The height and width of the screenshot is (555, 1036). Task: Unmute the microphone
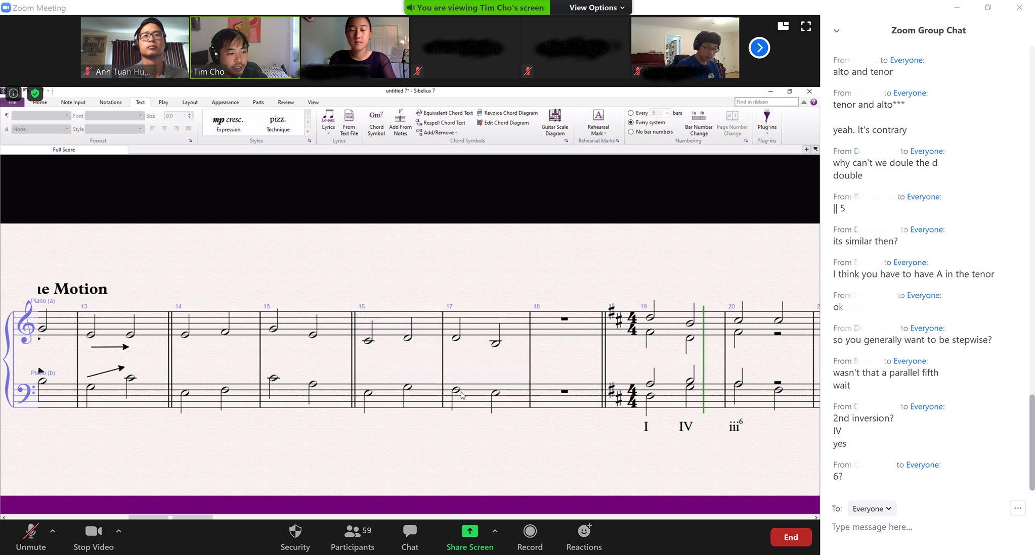point(31,537)
